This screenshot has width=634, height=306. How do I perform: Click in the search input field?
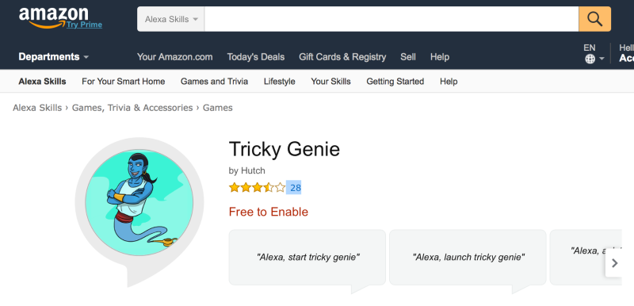tap(391, 19)
